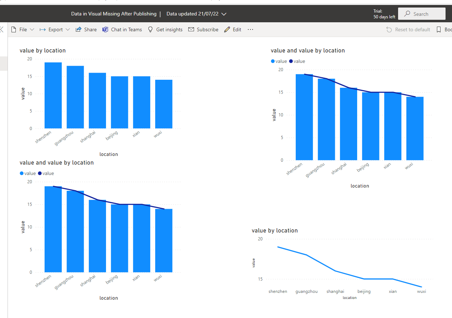The height and width of the screenshot is (318, 452).
Task: Click the Trial 50 days left text
Action: coord(384,14)
